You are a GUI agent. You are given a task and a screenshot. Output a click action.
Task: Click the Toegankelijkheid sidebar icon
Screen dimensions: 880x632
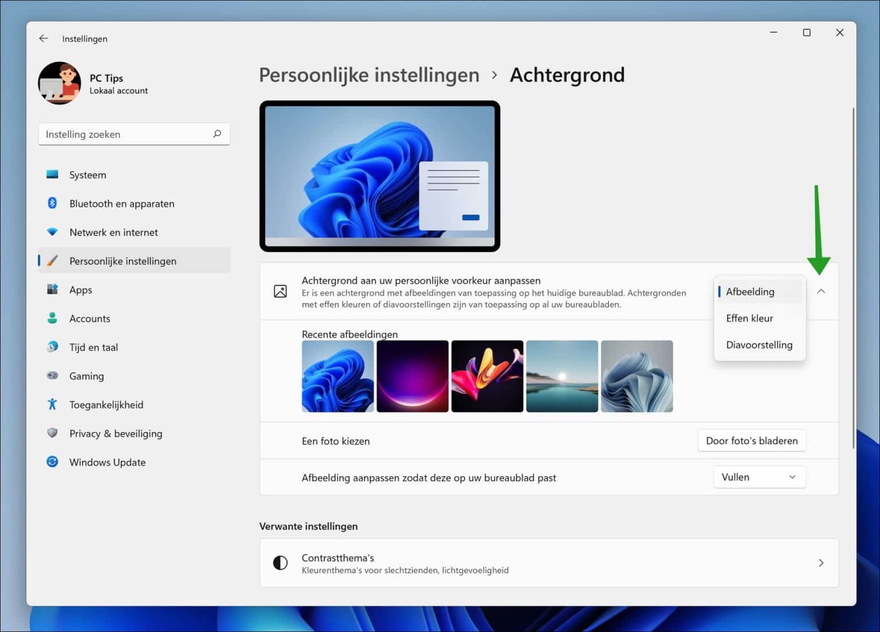(52, 405)
